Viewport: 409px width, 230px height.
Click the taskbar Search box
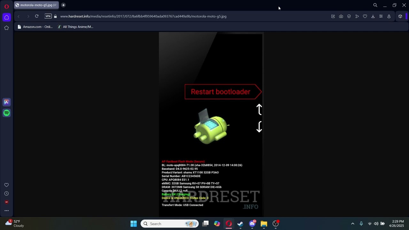(170, 224)
